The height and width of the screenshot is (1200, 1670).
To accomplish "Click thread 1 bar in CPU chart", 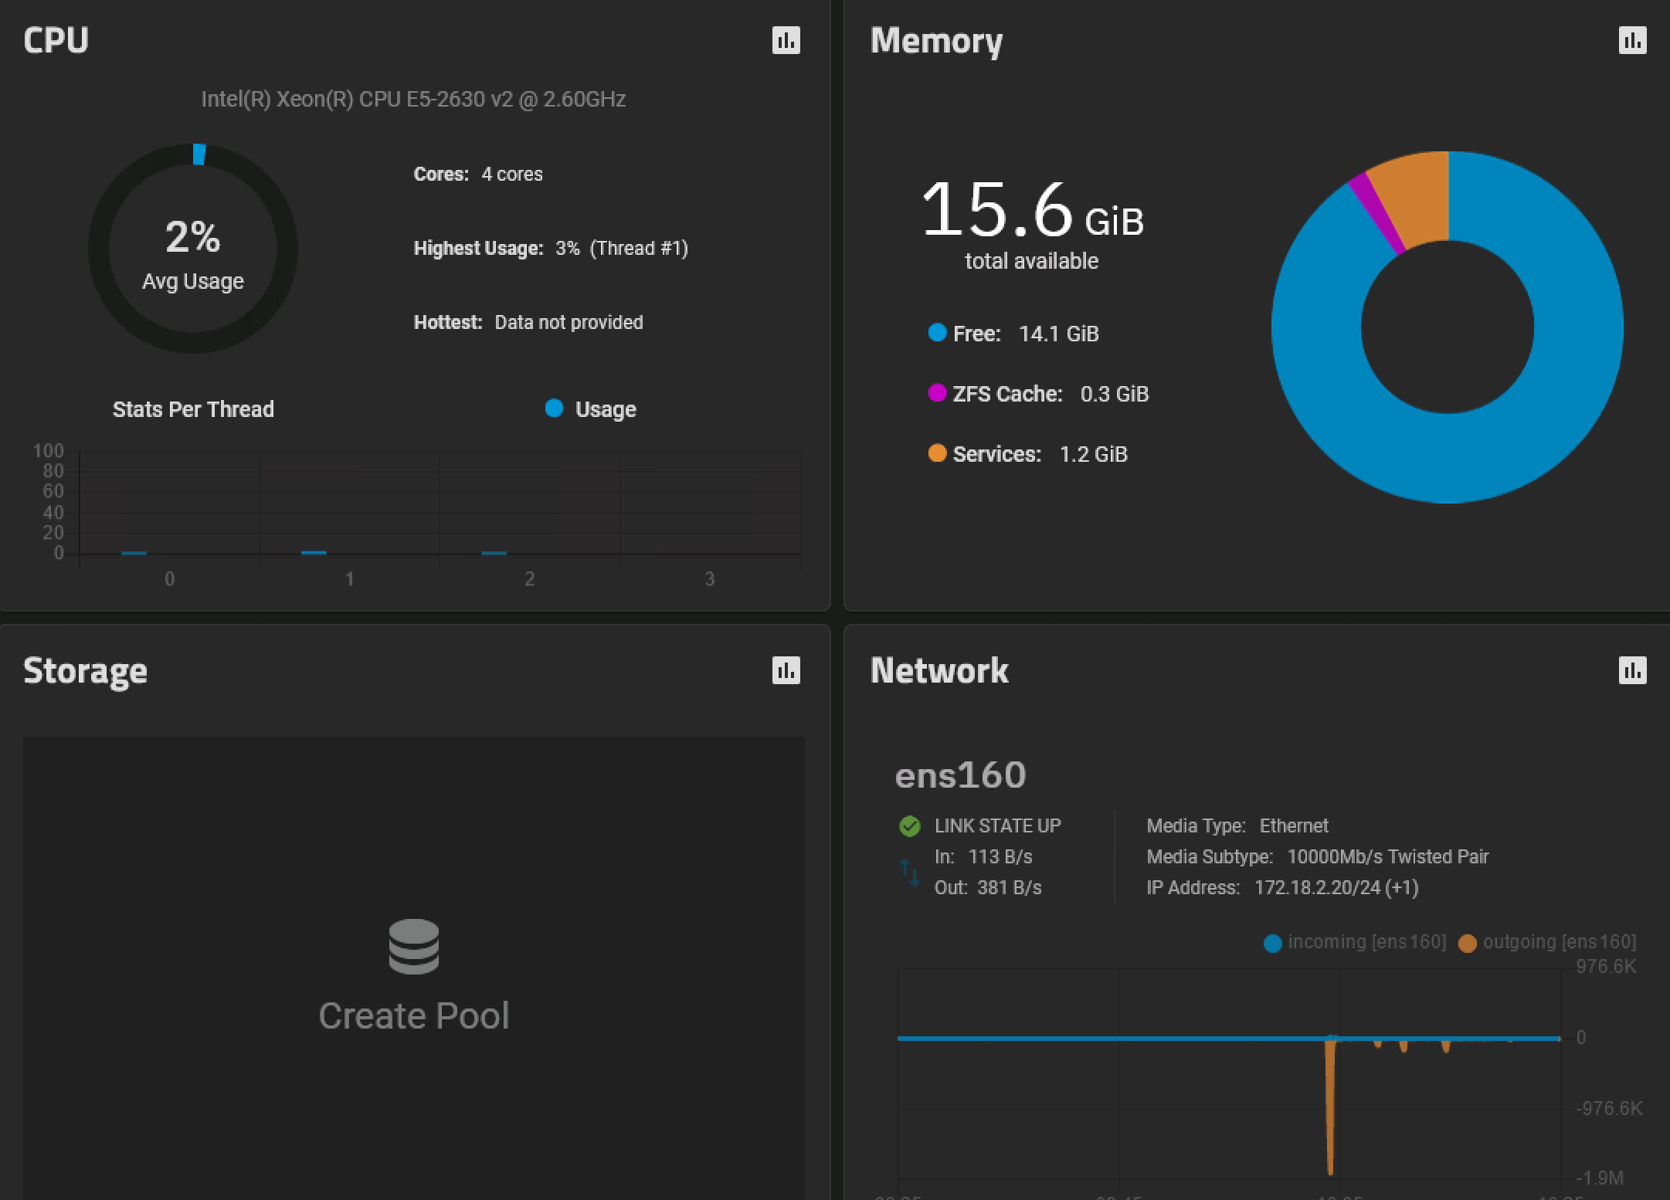I will [x=314, y=553].
